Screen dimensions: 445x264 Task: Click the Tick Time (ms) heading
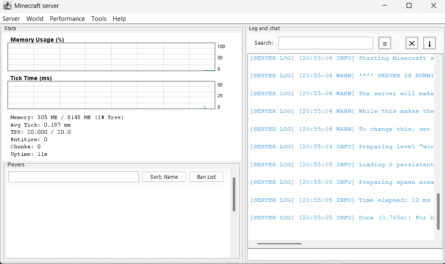[31, 78]
